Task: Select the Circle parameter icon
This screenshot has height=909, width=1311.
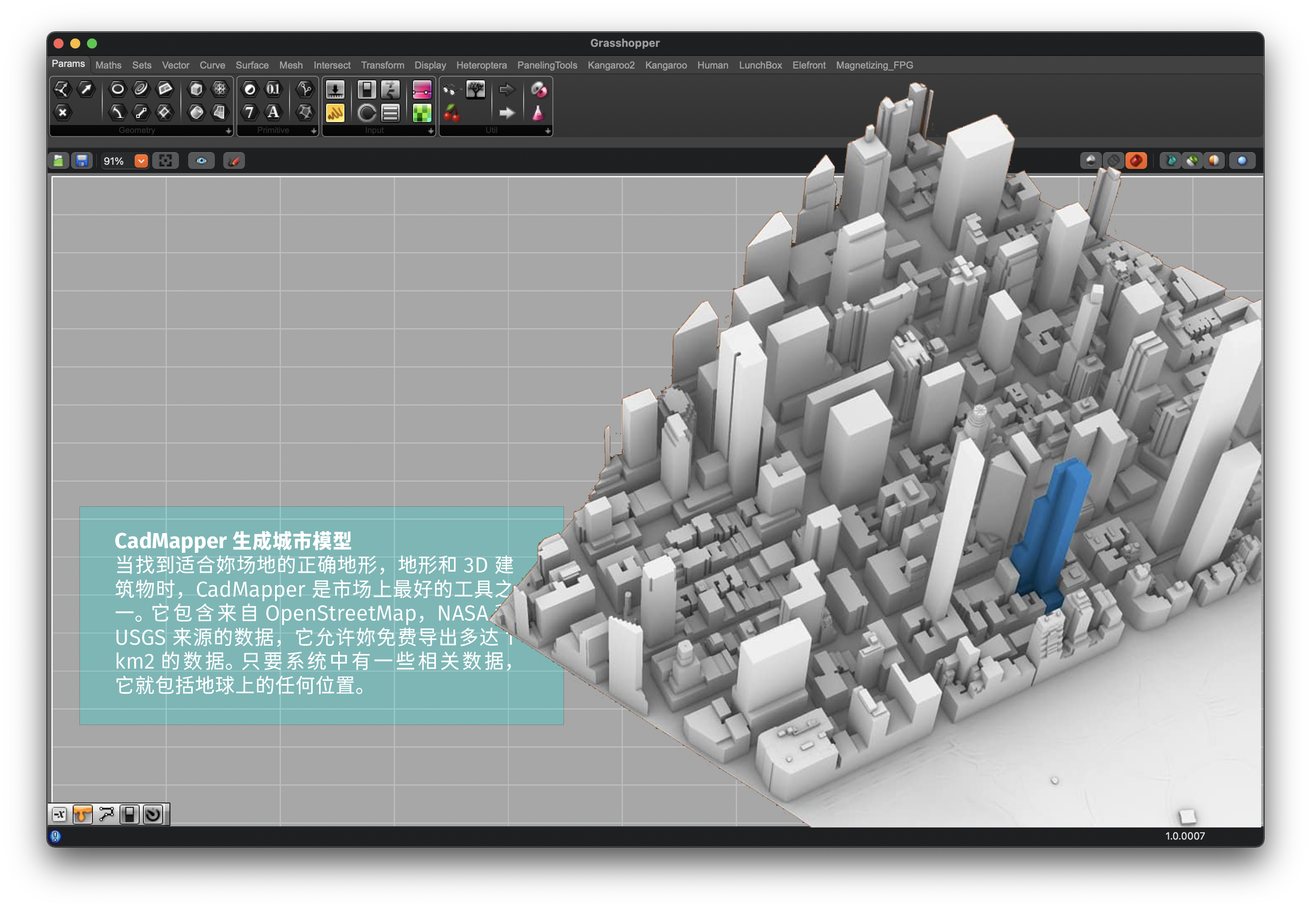Action: pos(117,89)
